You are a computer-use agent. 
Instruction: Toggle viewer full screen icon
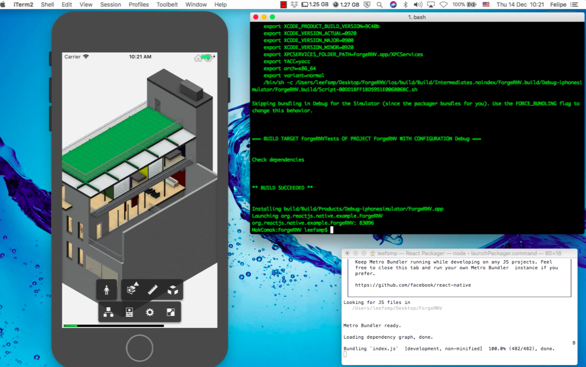coord(171,312)
